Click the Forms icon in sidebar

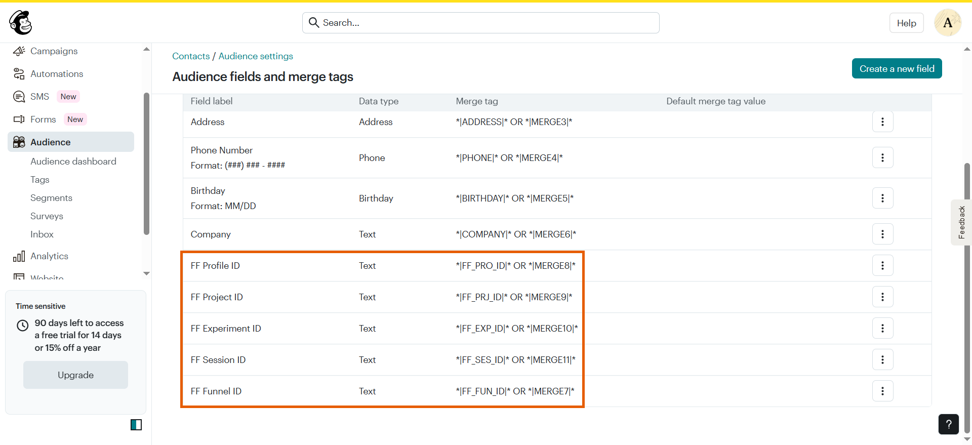19,119
